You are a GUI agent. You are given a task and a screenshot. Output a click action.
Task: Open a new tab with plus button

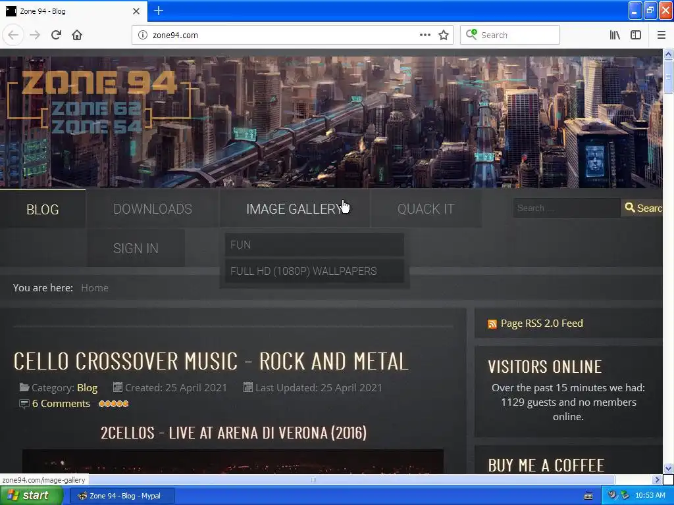click(x=159, y=11)
